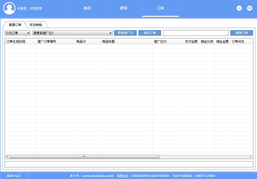Screen dimensions: 257x179
Task: Click the horizontal scrollbar right arrow
Action: pos(251,157)
